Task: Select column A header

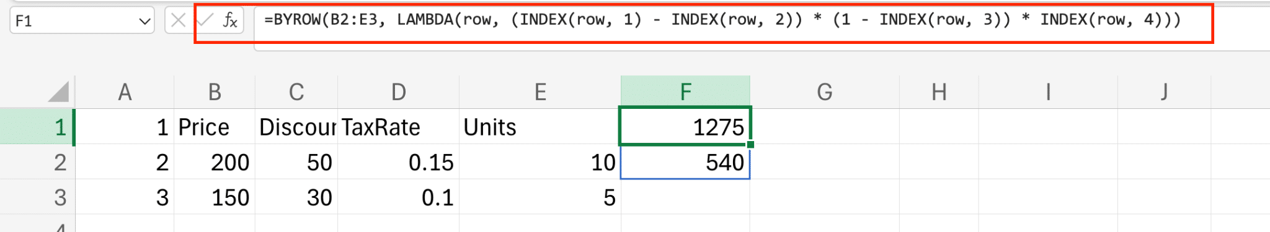Action: coord(125,92)
